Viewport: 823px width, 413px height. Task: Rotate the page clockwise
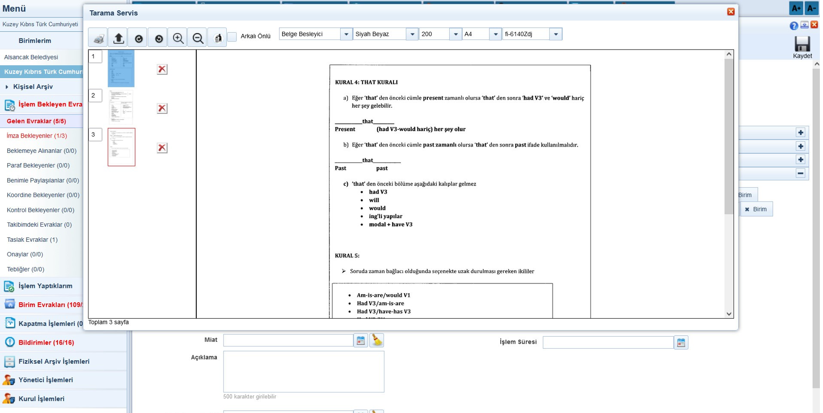pos(139,38)
